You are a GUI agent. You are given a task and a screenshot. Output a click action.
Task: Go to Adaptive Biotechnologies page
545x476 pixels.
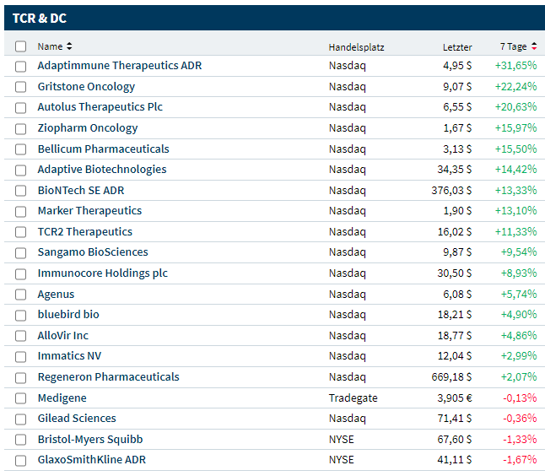click(x=102, y=170)
